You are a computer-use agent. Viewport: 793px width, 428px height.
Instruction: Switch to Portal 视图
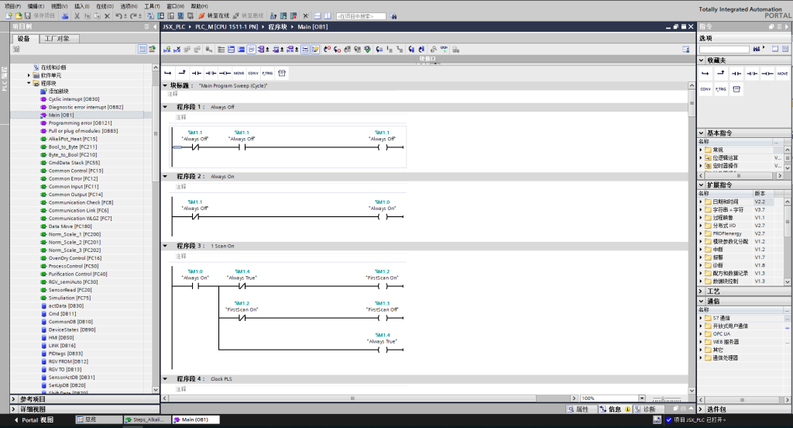pos(33,420)
